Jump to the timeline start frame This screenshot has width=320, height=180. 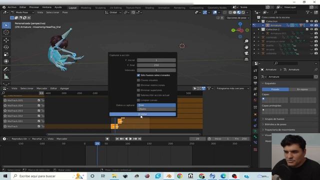click(117, 139)
